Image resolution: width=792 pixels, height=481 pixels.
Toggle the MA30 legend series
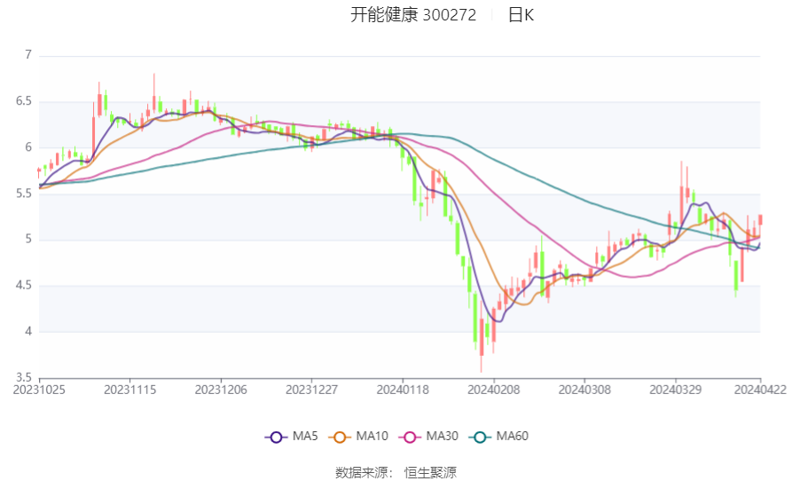[x=428, y=437]
